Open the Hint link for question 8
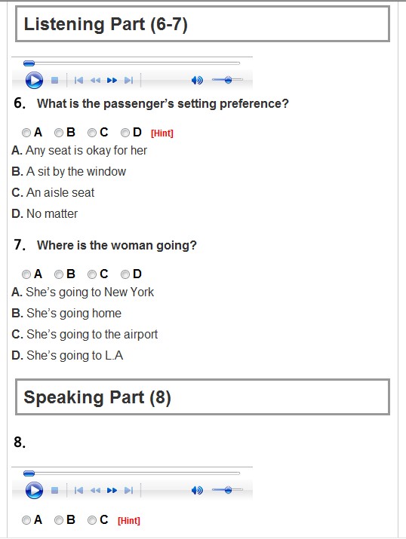406x539 pixels. coord(129,521)
